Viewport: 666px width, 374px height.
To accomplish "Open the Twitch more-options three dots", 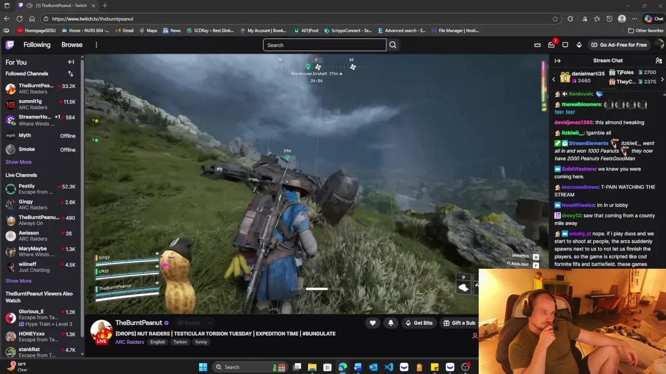I will [96, 45].
